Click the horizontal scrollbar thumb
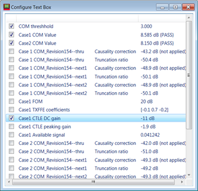Screen dimensions: 198x191 (93, 182)
